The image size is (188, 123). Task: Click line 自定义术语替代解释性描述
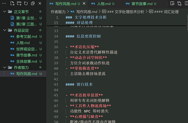(x=94, y=52)
